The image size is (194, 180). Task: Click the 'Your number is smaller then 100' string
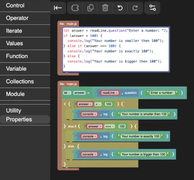(144, 114)
